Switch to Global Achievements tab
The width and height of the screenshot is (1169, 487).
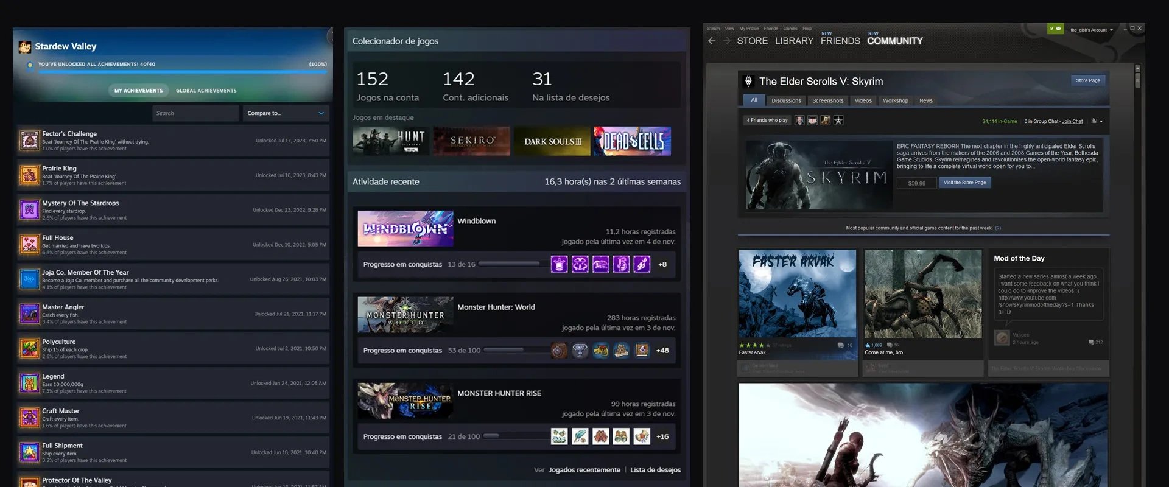tap(206, 91)
